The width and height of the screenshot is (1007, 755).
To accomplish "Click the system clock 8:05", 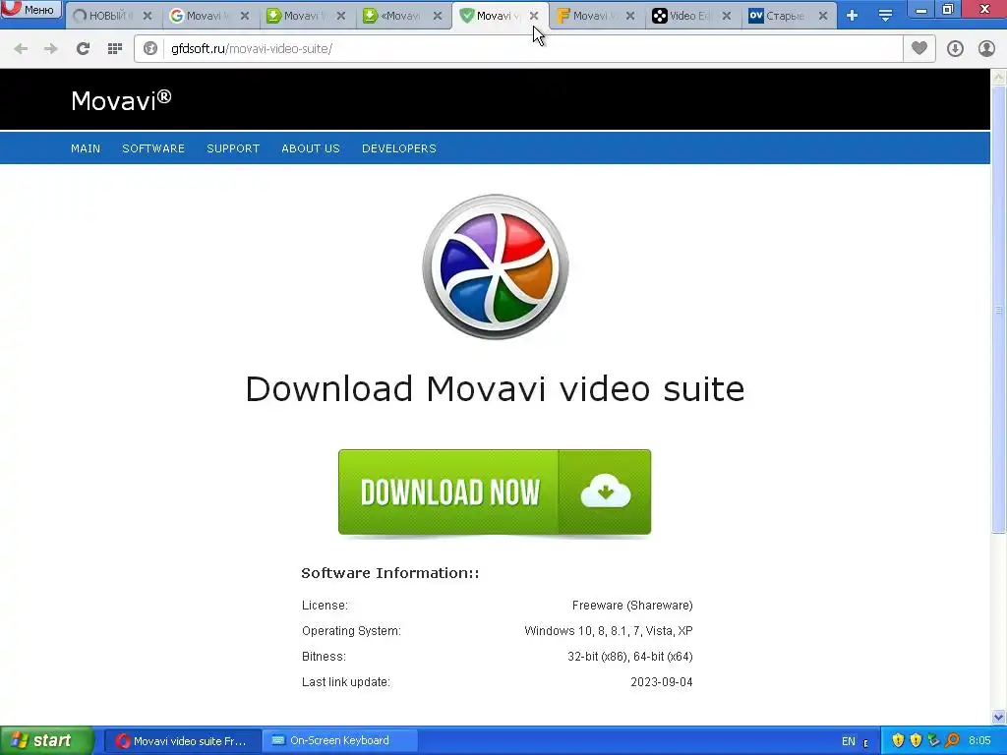I will point(979,741).
